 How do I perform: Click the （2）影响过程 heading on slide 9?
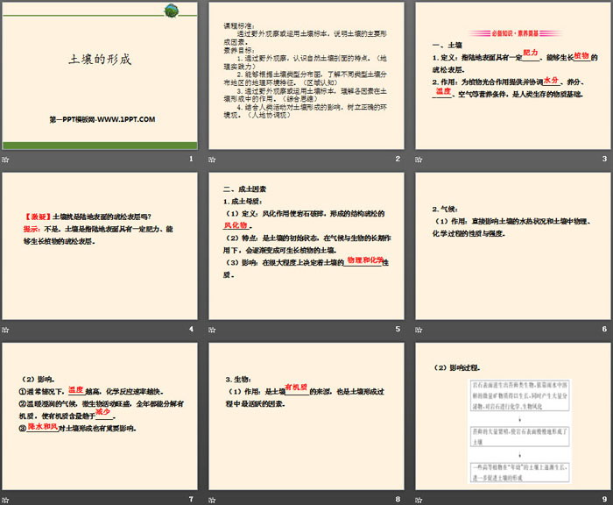[456, 367]
